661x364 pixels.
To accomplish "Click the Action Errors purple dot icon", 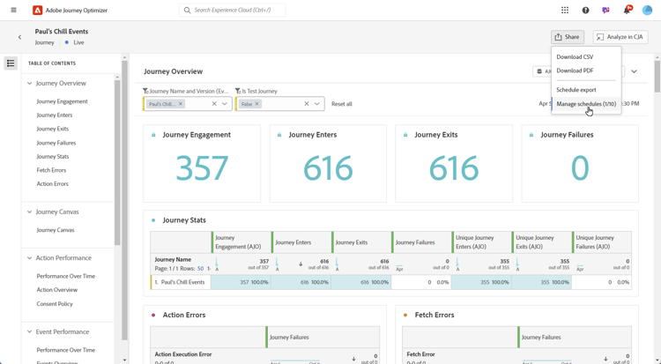I will pos(153,315).
